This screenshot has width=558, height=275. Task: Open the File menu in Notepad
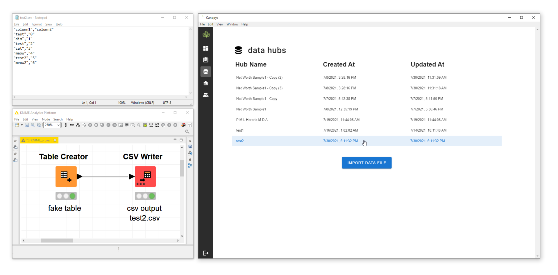click(x=17, y=24)
